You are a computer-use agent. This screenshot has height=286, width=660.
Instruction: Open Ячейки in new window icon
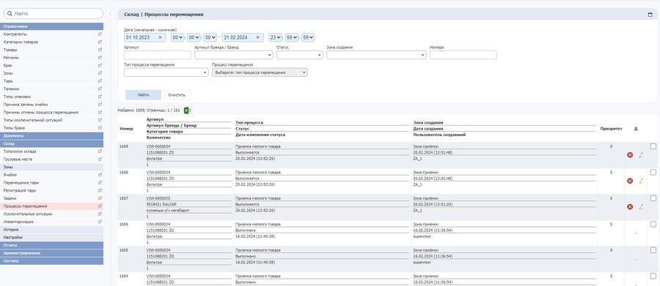pyautogui.click(x=100, y=175)
